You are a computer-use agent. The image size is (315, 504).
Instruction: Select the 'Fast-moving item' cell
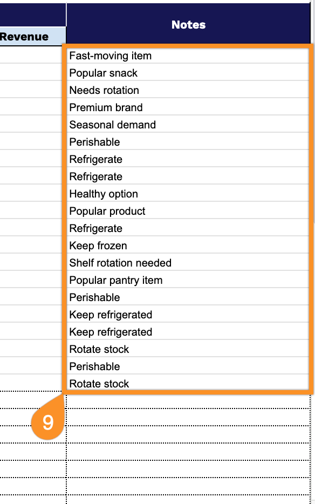(x=188, y=56)
